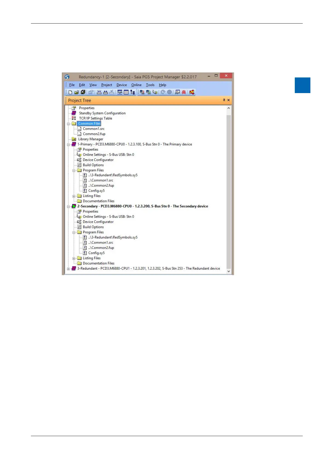Image resolution: width=326 pixels, height=461 pixels.
Task: Expand Listing Files under 1-Primary
Action: pos(74,196)
